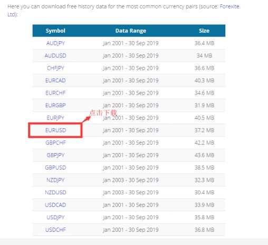Screen dimensions: 268x245
Task: Click the USDJPY row date range
Action: 131,218
